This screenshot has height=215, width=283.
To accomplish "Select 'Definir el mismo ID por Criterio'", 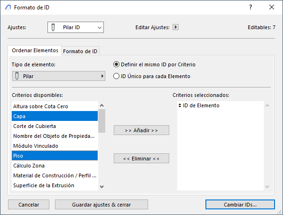I will pyautogui.click(x=117, y=64).
